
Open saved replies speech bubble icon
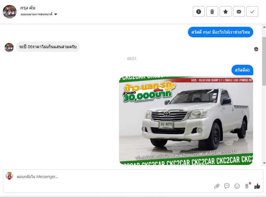click(x=227, y=186)
